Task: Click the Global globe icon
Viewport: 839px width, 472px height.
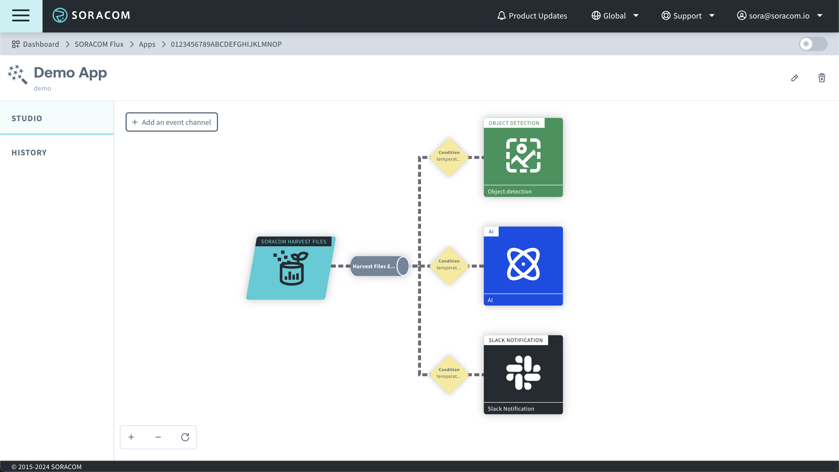Action: (596, 16)
